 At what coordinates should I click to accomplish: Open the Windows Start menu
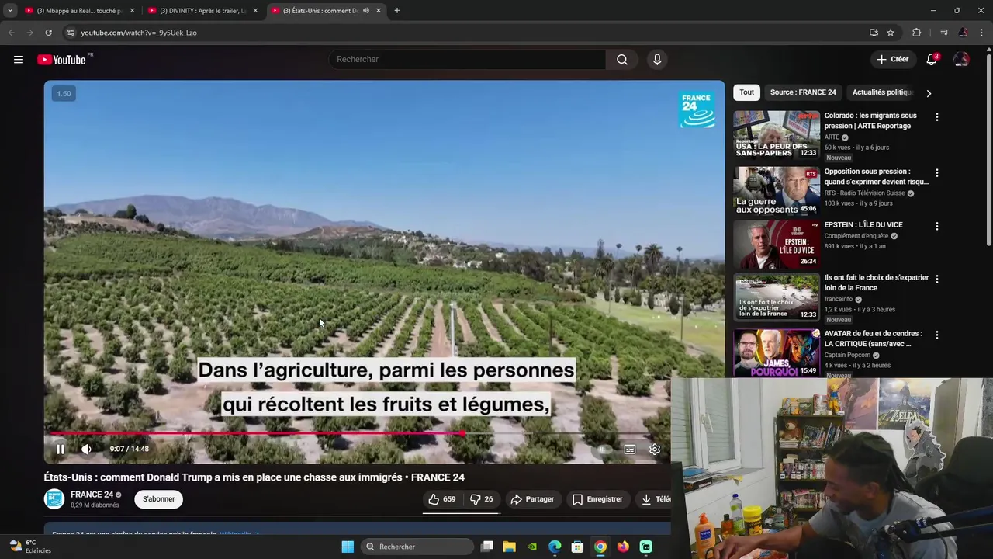tap(348, 547)
